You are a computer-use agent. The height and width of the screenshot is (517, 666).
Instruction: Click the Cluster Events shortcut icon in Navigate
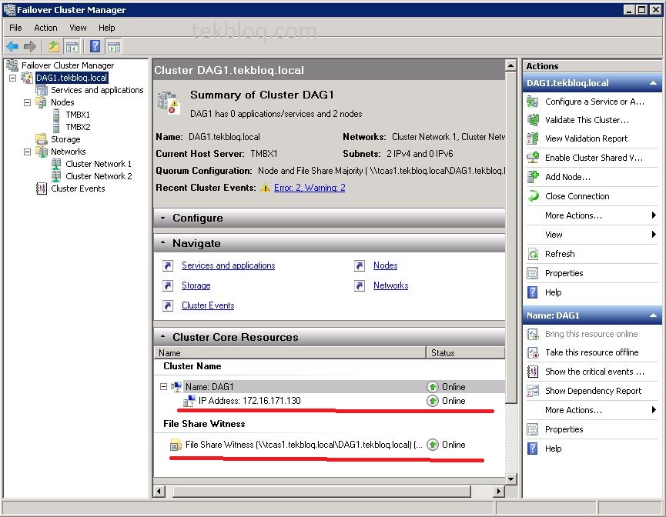(x=168, y=305)
